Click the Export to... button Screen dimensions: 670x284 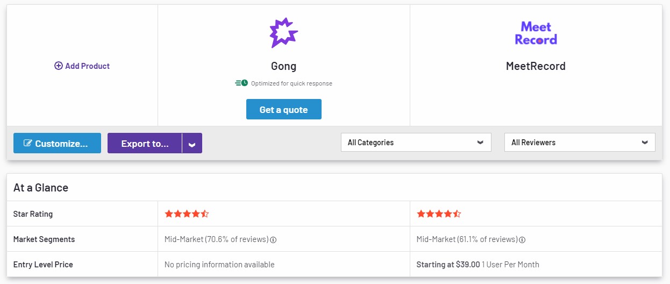click(x=145, y=143)
